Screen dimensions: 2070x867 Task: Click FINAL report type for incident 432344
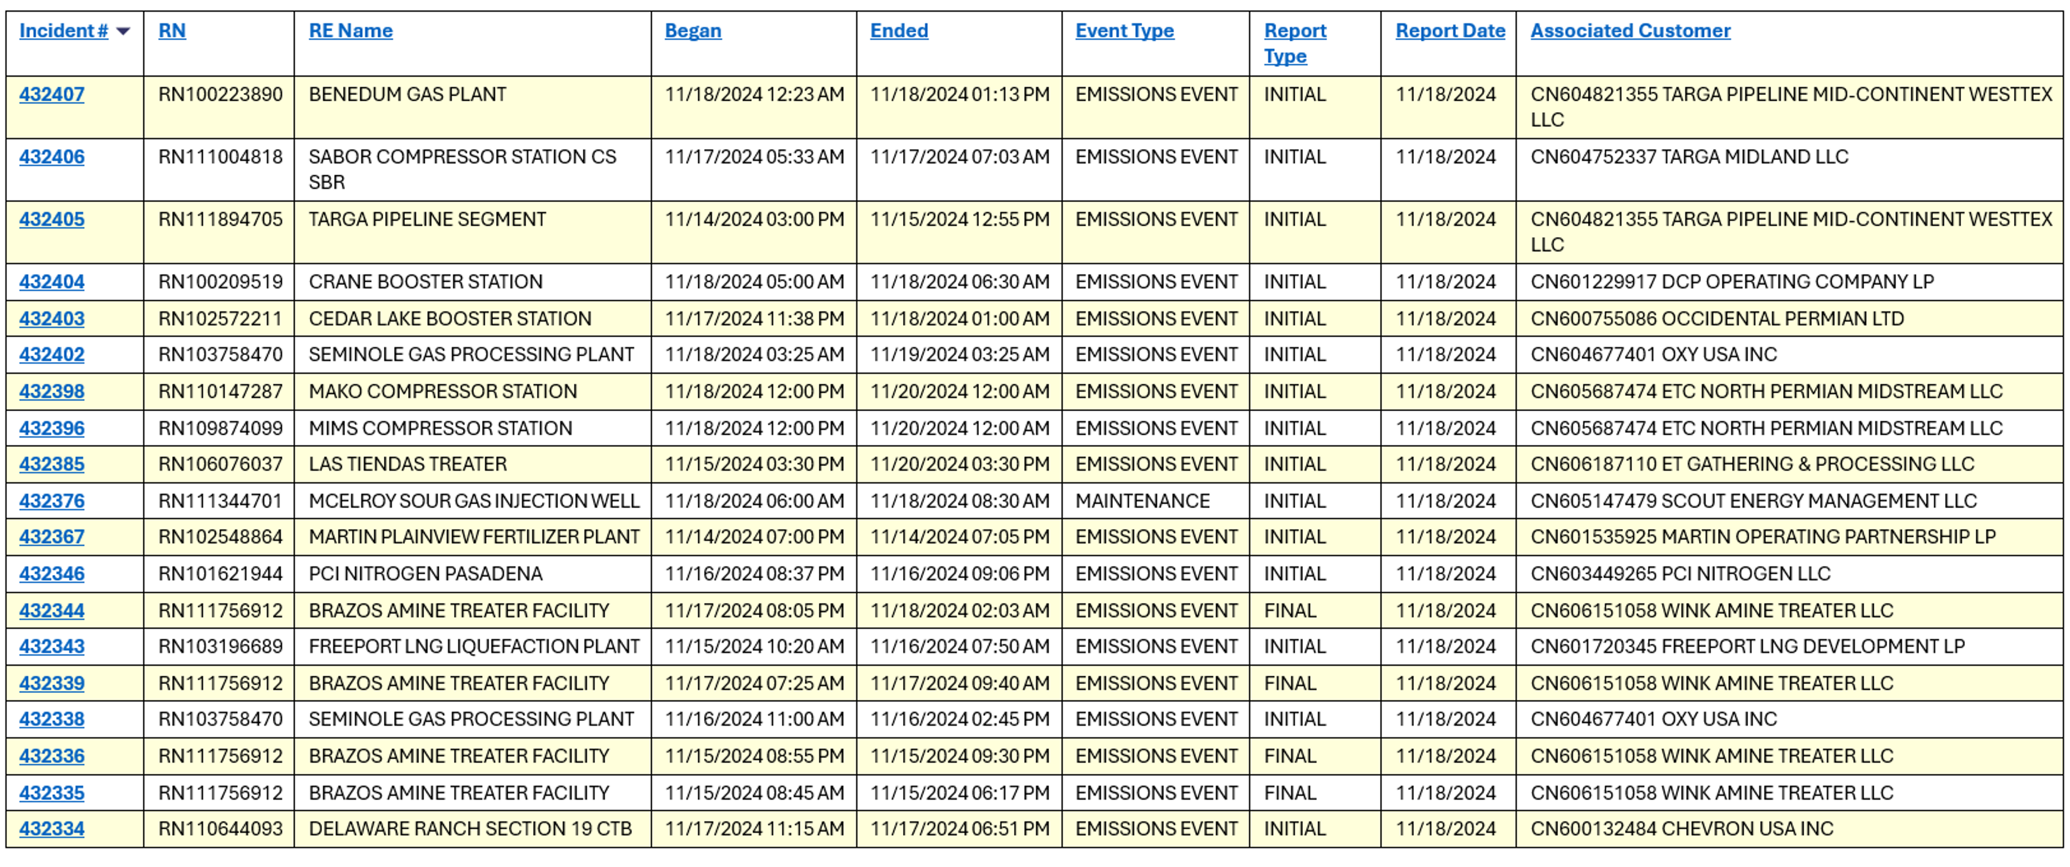[1290, 611]
